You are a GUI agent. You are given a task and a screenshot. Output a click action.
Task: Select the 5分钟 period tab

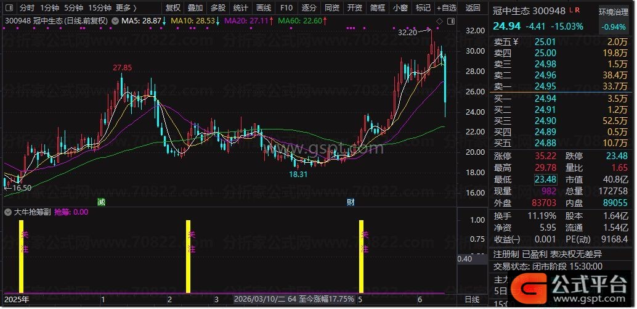pyautogui.click(x=74, y=7)
